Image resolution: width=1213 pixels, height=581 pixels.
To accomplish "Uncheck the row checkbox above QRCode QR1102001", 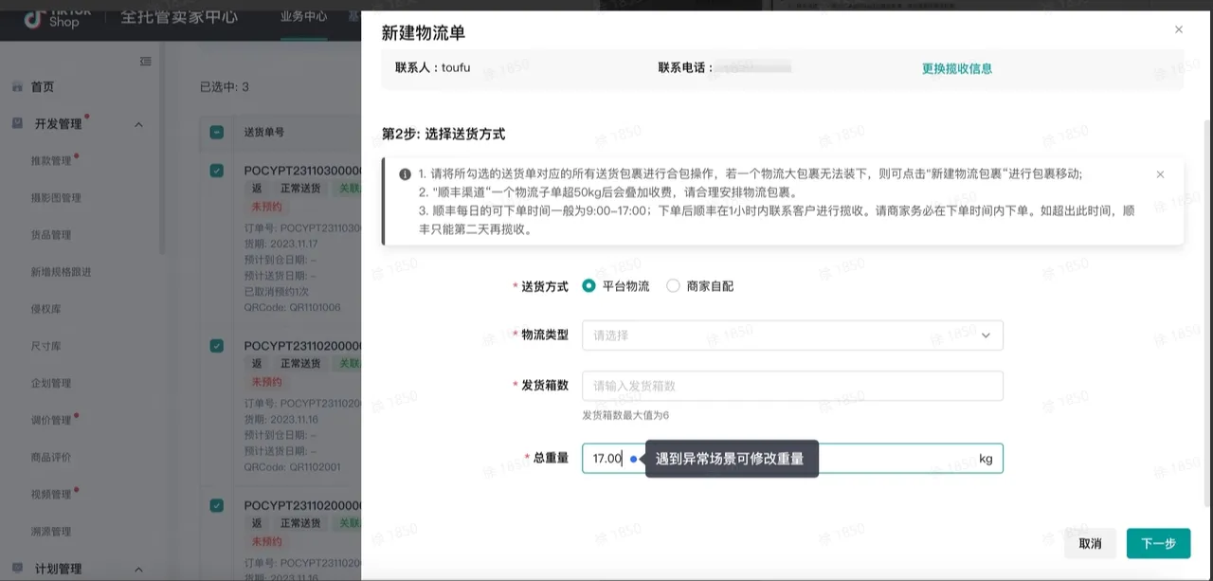I will (x=217, y=346).
